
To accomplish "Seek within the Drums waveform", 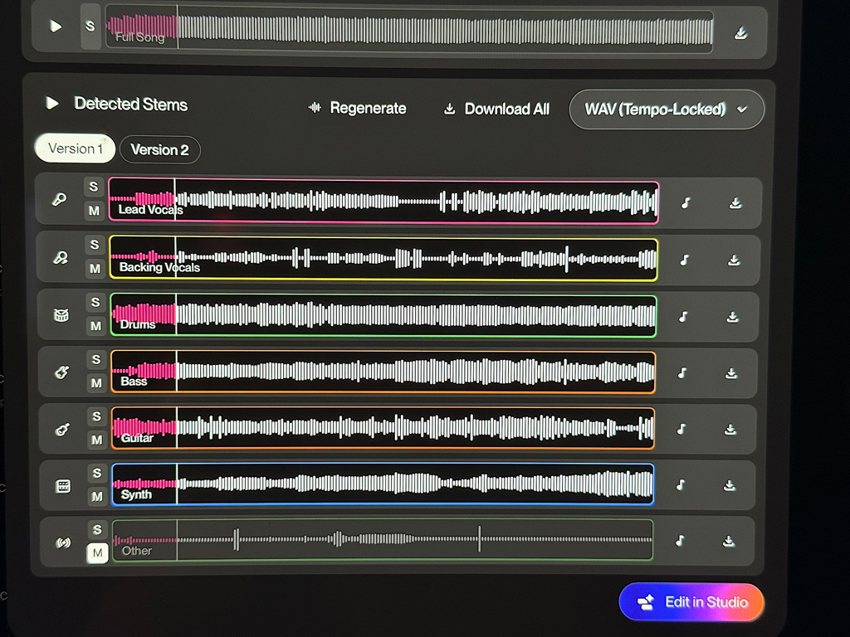I will click(x=383, y=315).
